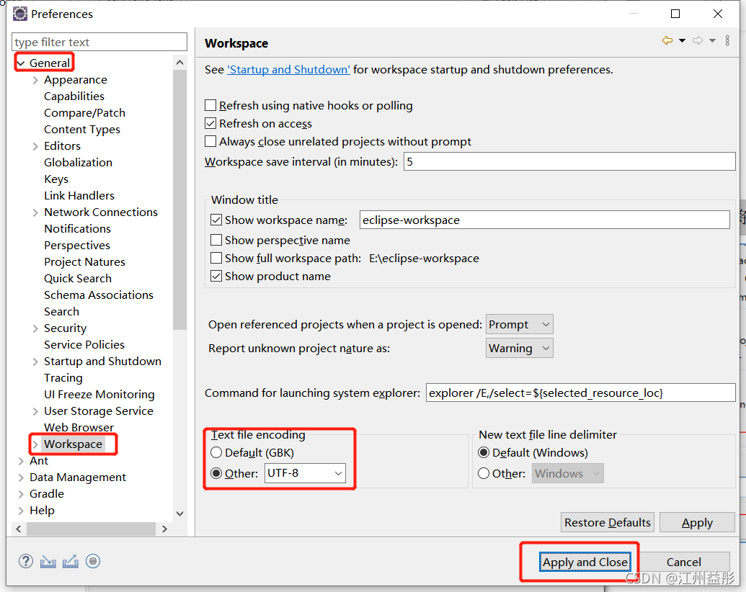The image size is (746, 592).
Task: Open the Warning project nature dropdown
Action: click(520, 348)
